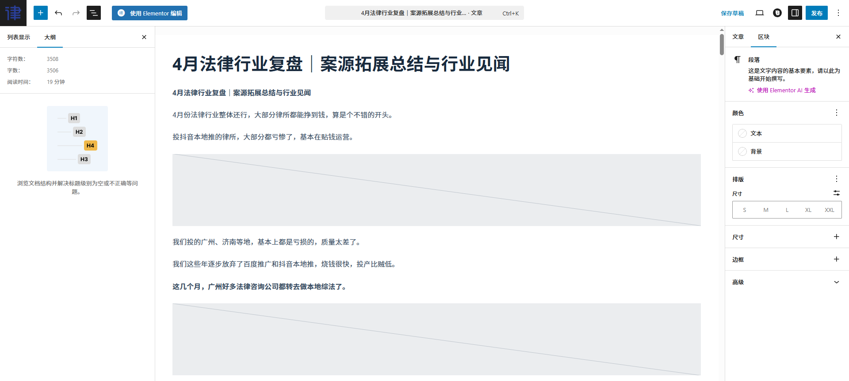Open the preview device view icon
Screen dimensions: 849x381
[760, 13]
